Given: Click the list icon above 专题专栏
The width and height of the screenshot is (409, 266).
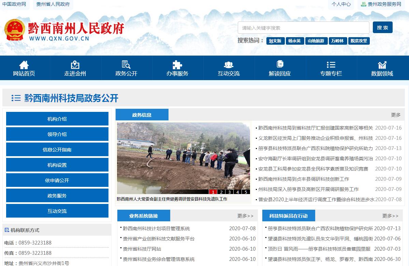Looking at the screenshot, I should (331, 64).
